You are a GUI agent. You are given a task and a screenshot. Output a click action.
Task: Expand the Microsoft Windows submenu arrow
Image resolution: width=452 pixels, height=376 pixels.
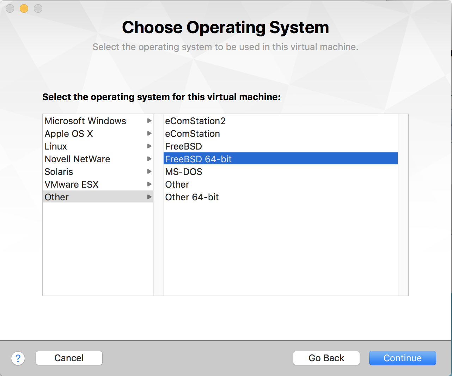[x=149, y=121]
